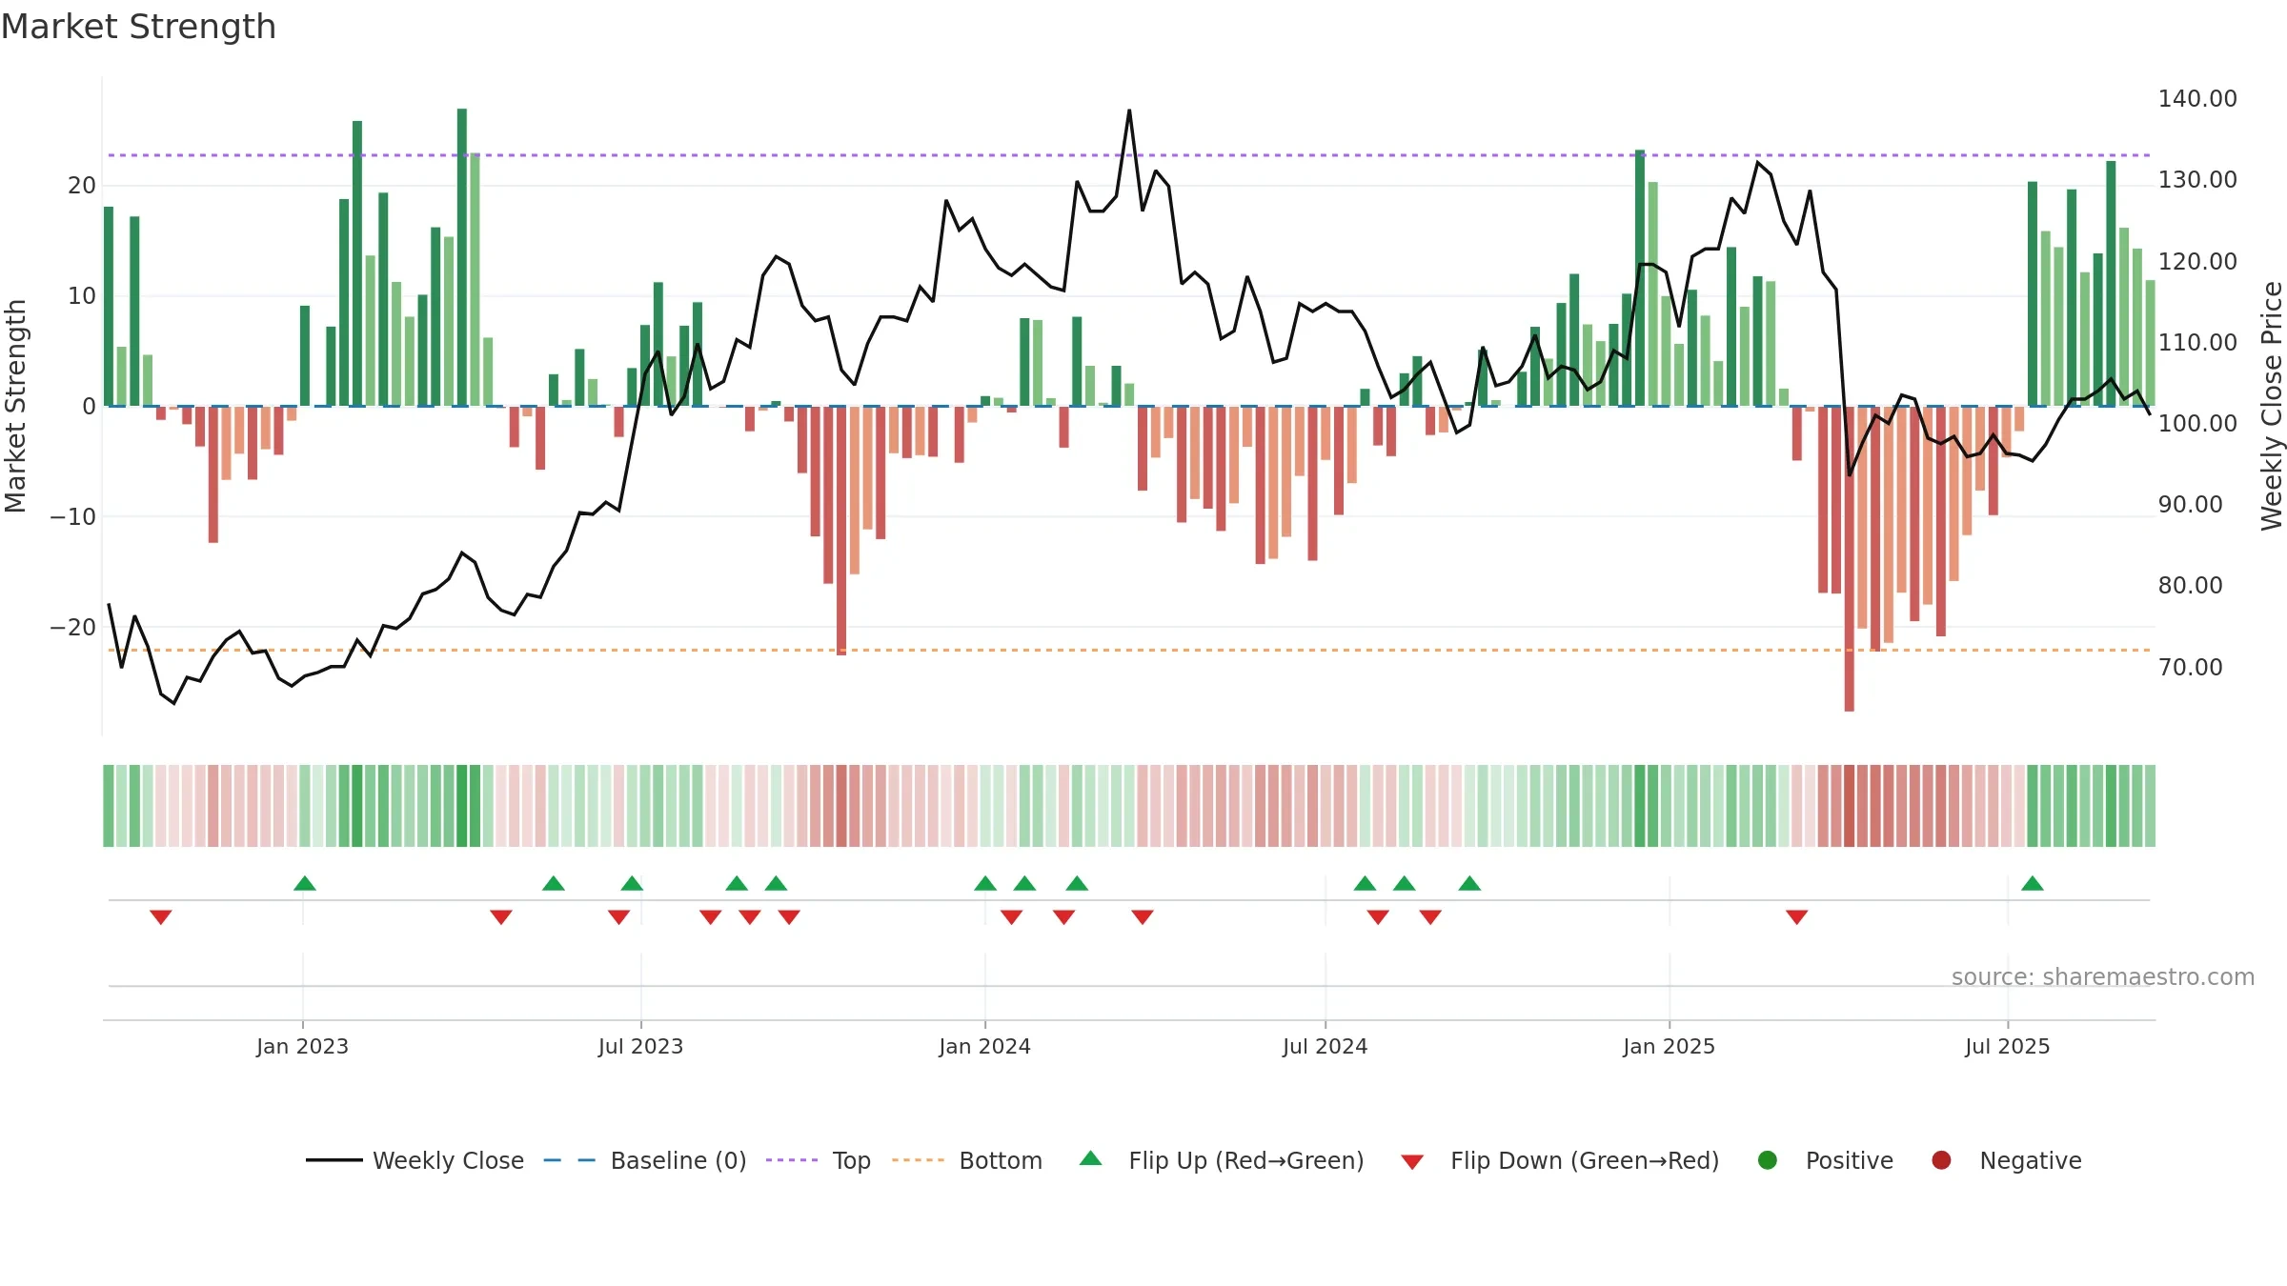The image size is (2287, 1286).
Task: Click the 20 strength axis tick
Action: [82, 185]
